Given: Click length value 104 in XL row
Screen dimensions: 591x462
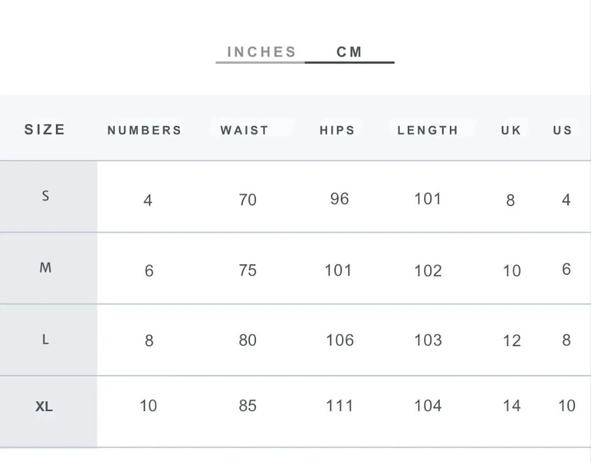Looking at the screenshot, I should click(x=428, y=406).
